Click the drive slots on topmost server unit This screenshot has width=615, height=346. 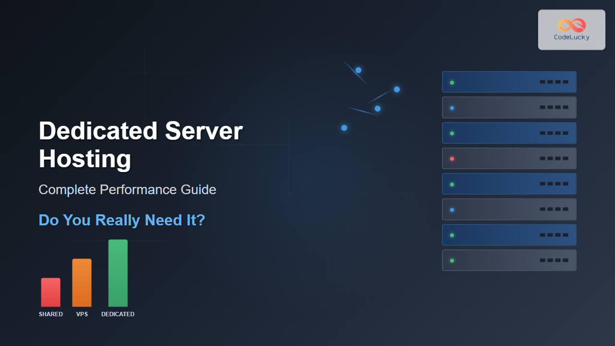[554, 82]
